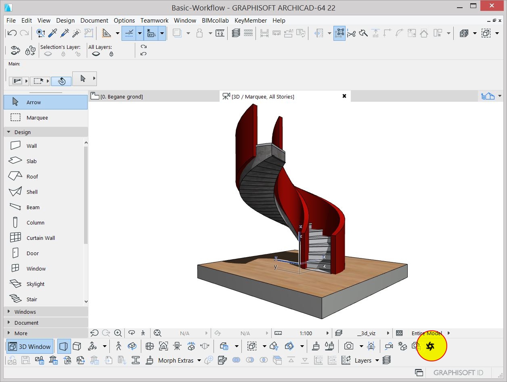Open the tab overview house icon
Viewport: 507px width, 382px height.
(x=488, y=96)
